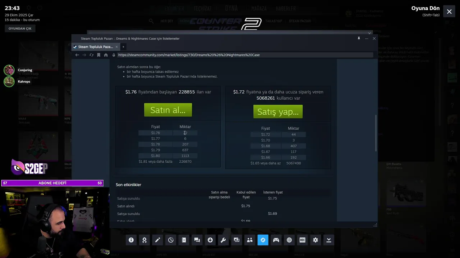The image size is (460, 258).
Task: Open the playtime clock icon
Action: point(171,240)
